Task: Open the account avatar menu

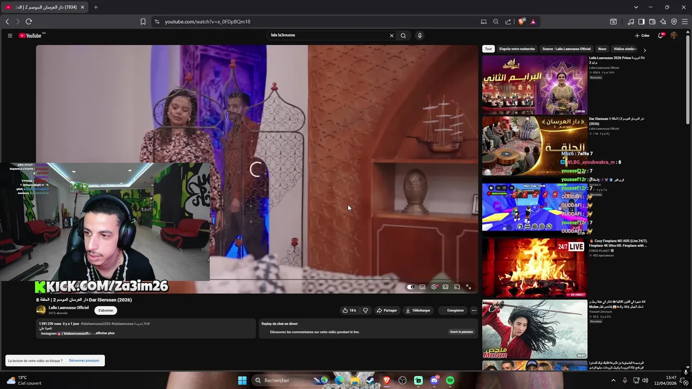Action: click(x=674, y=36)
